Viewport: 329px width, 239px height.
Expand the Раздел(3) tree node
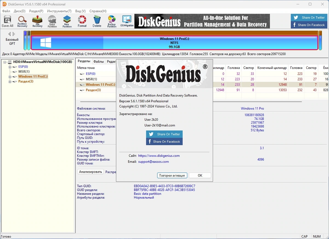pyautogui.click(x=10, y=82)
